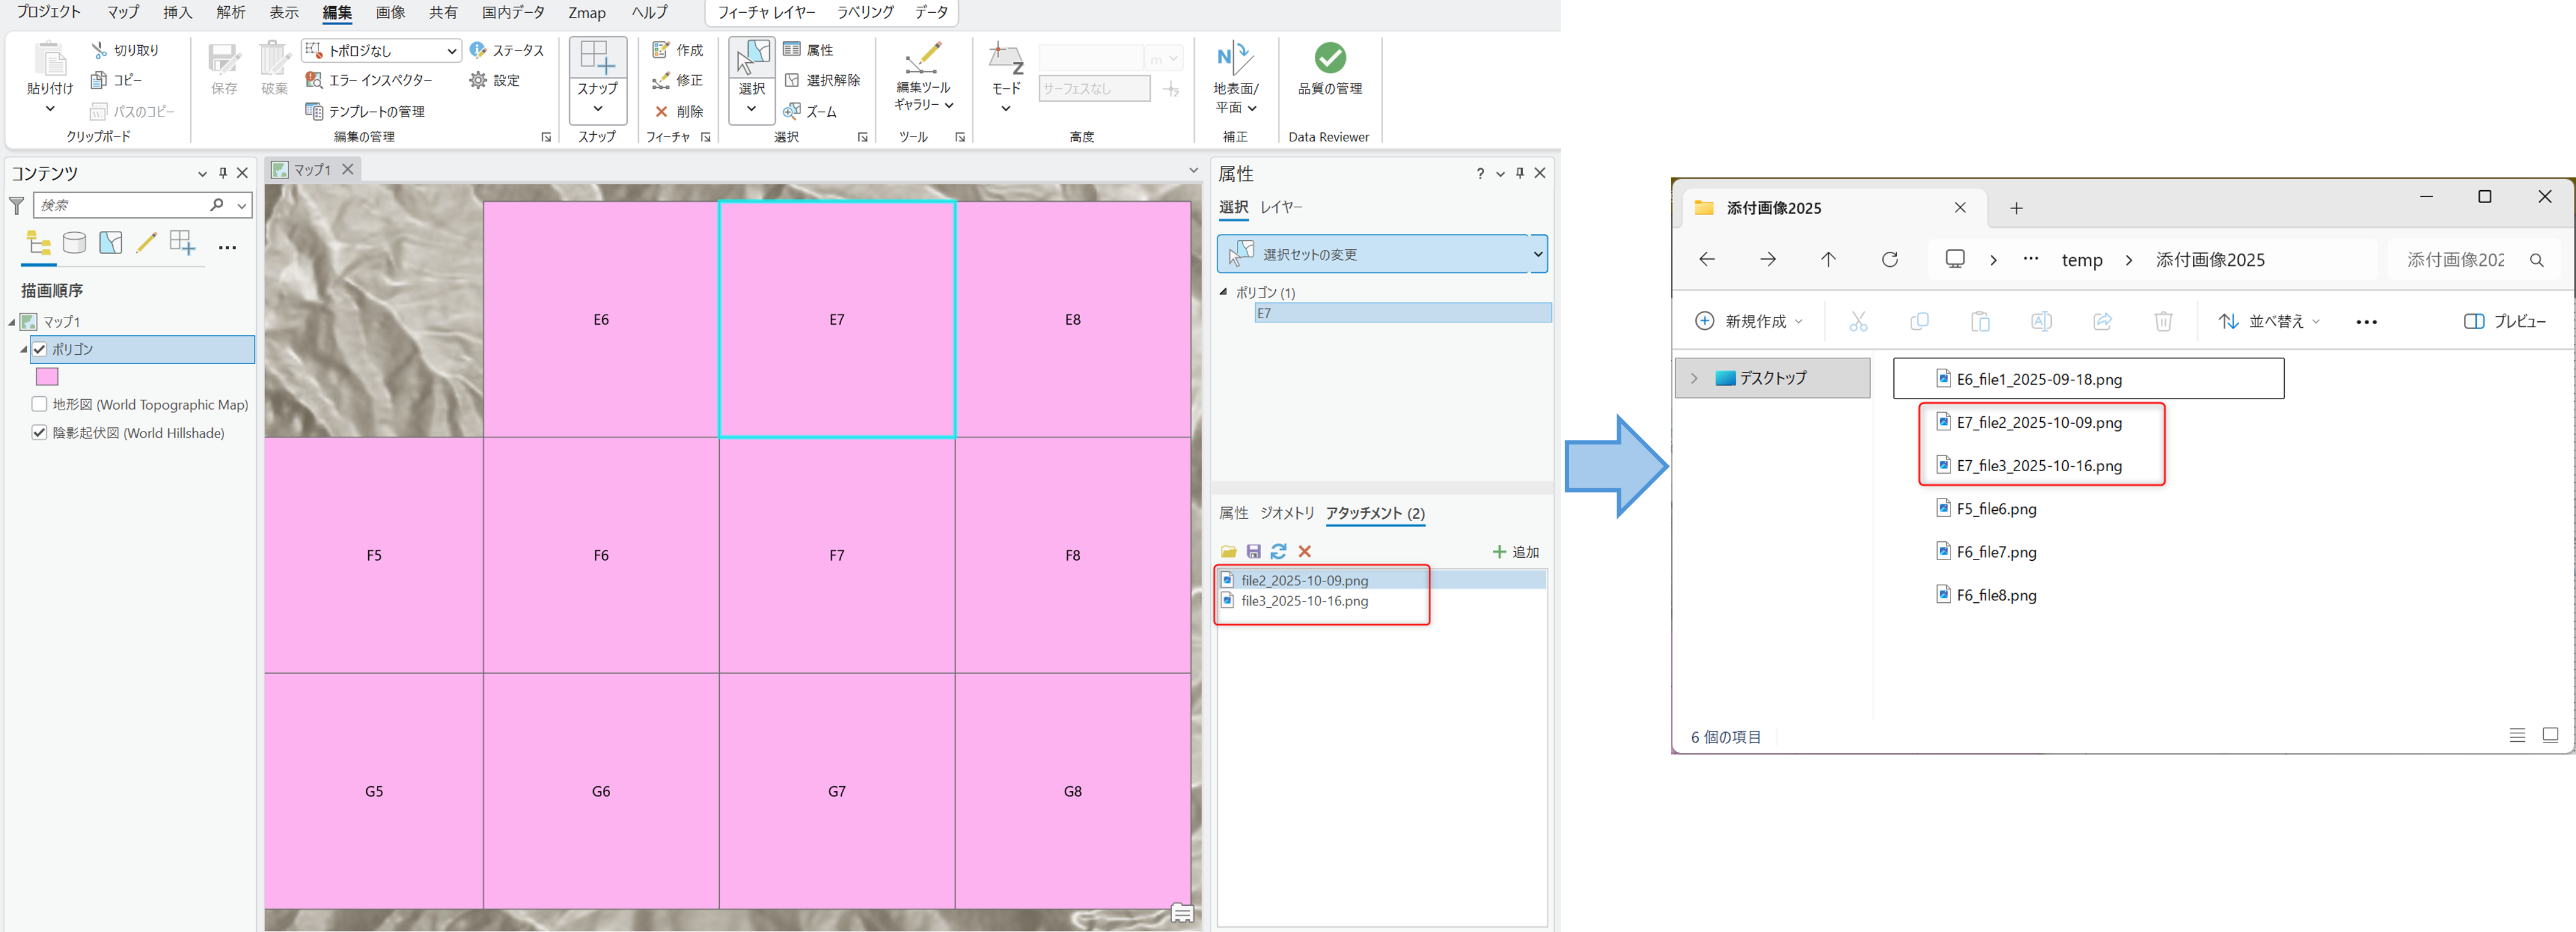Refresh the attachments list
The width and height of the screenshot is (2576, 932).
1279,551
